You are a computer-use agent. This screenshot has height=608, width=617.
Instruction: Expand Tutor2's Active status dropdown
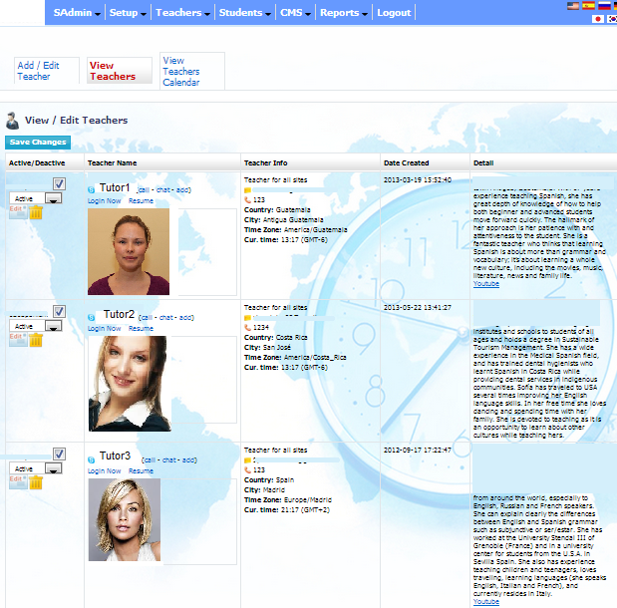(54, 326)
